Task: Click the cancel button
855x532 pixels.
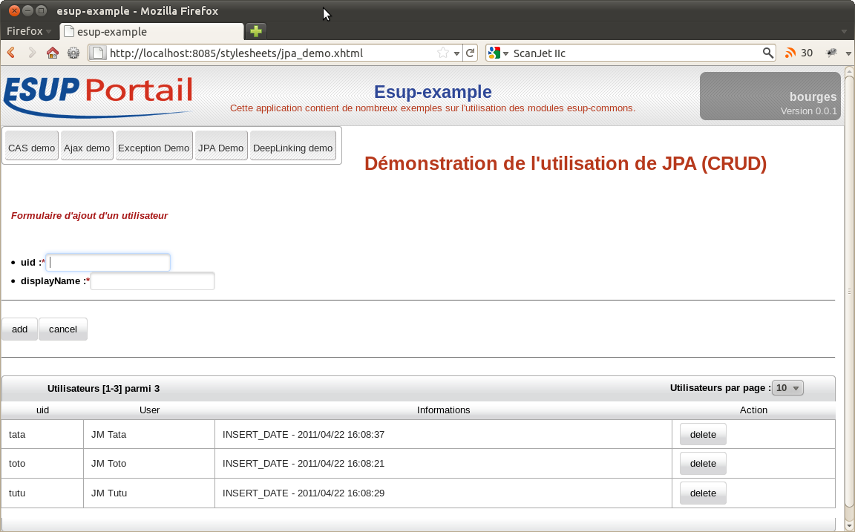Action: click(63, 329)
